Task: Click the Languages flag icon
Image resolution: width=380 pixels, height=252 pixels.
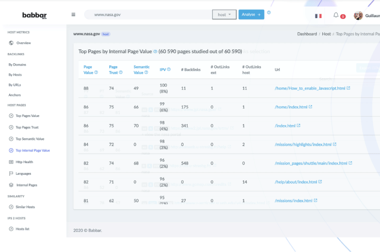Action: click(11, 174)
